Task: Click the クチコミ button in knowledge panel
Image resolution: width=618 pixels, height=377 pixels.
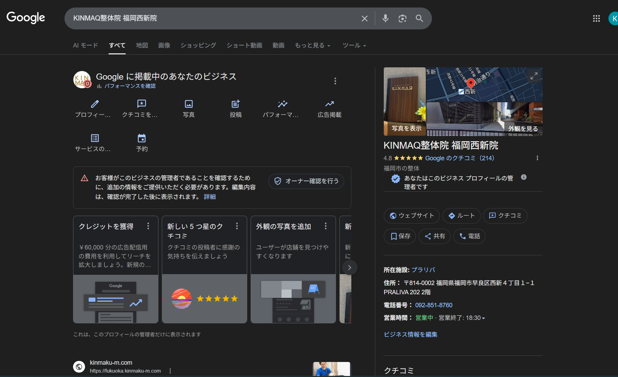Action: (505, 216)
